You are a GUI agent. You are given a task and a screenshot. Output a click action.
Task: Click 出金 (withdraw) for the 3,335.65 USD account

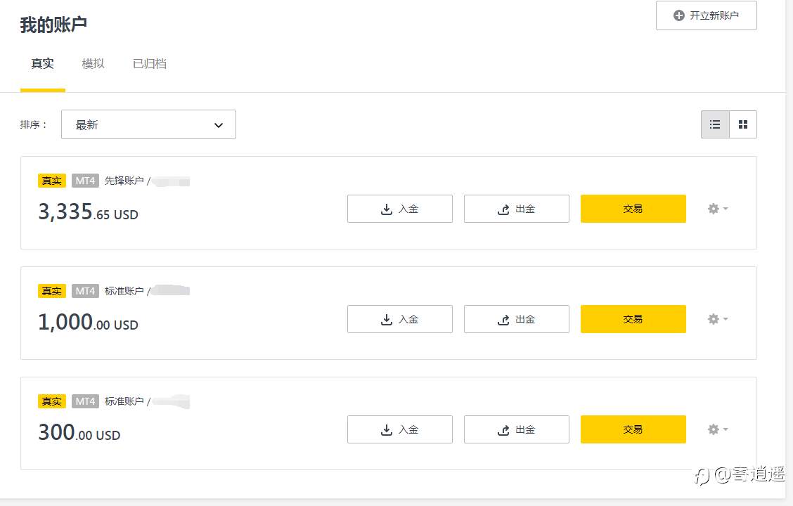click(516, 209)
